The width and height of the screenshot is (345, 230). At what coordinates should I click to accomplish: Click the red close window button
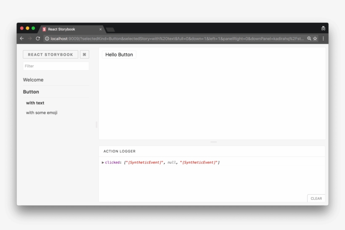point(22,28)
